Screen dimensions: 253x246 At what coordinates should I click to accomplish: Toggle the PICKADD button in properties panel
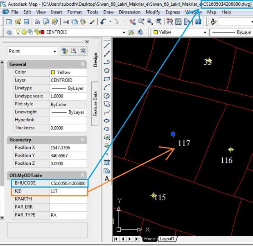83,51
